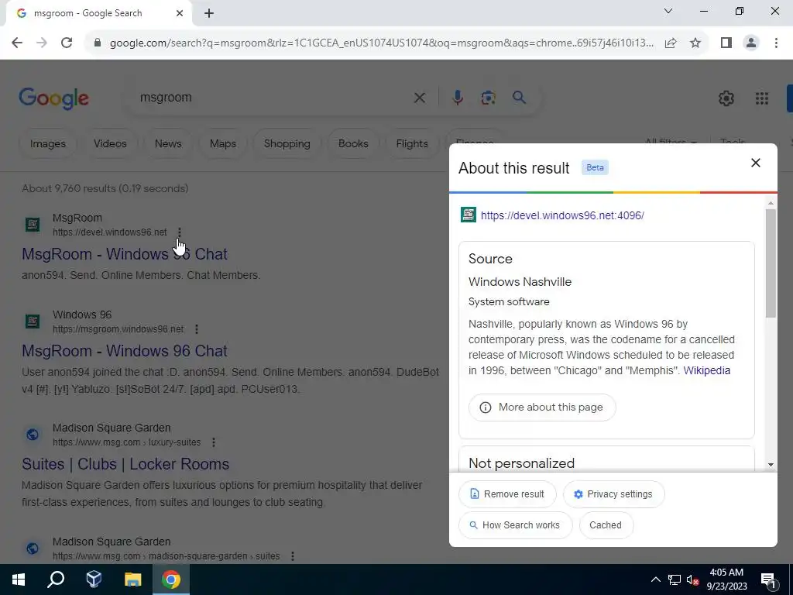
Task: Close the About this result panel
Action: (756, 163)
